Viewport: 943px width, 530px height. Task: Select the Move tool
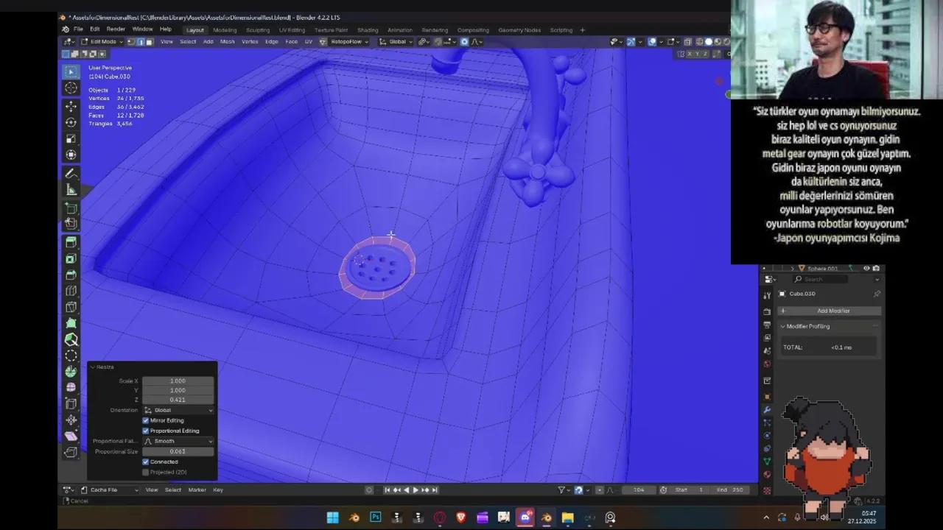click(71, 107)
